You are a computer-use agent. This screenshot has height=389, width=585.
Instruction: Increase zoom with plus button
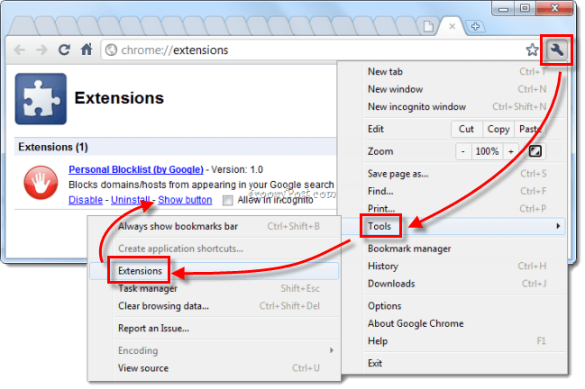coord(510,151)
